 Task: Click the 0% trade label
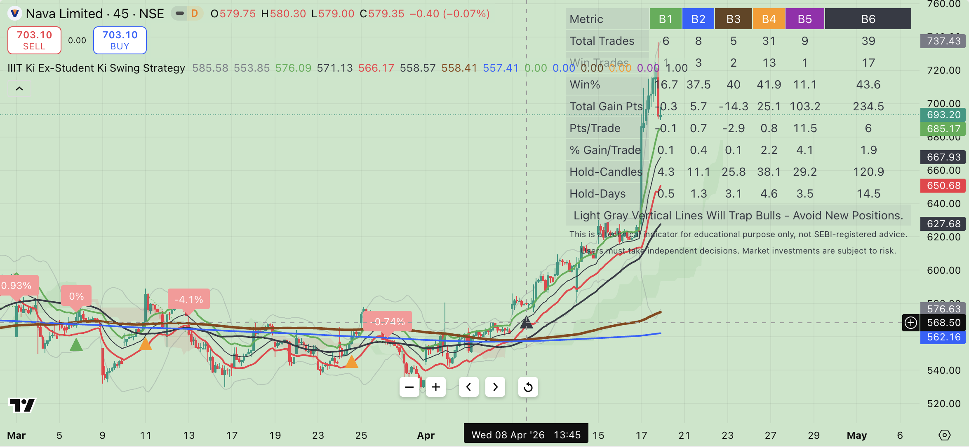(76, 296)
